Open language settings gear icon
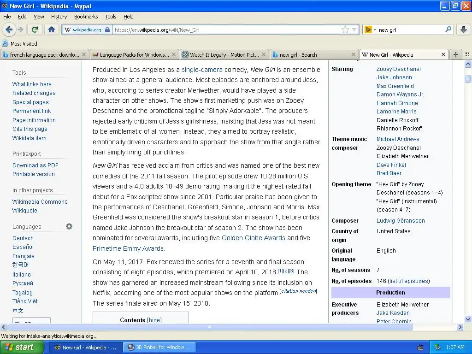 (69, 226)
